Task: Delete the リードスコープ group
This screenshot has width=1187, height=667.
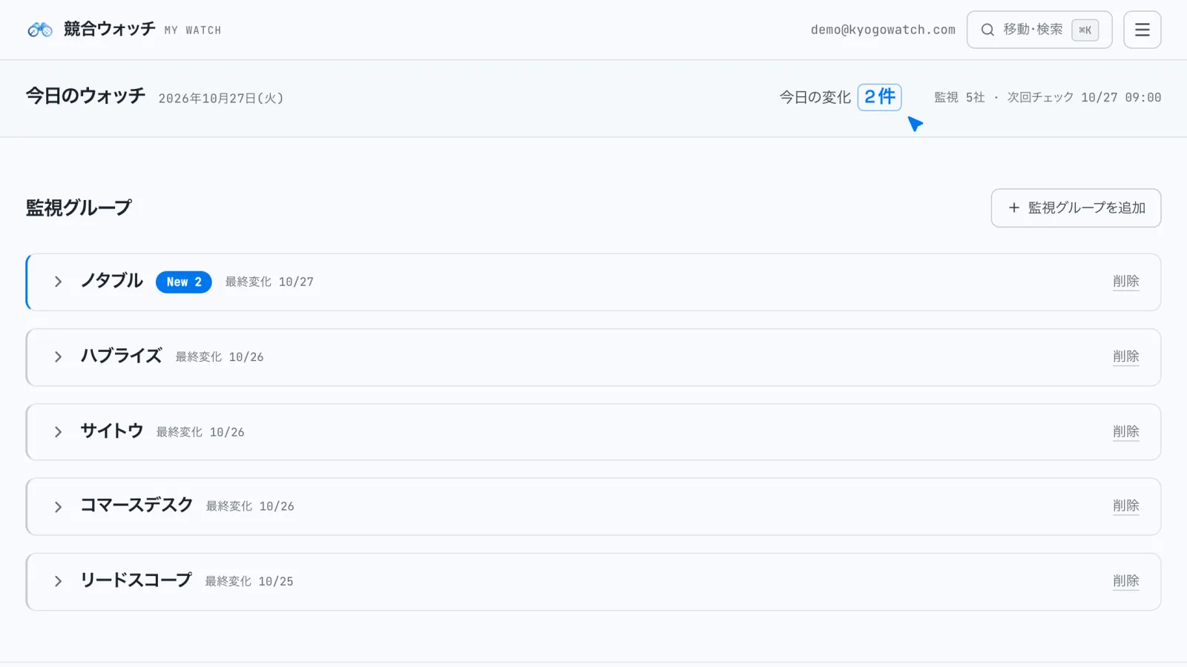Action: pos(1125,581)
